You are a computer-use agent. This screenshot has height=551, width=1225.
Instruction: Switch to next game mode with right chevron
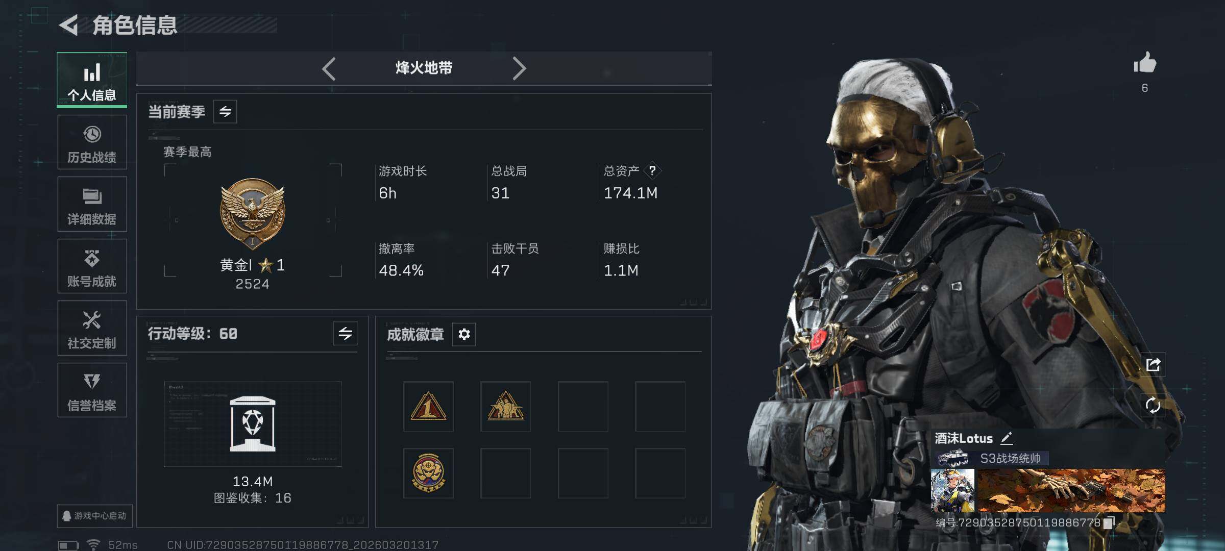519,68
